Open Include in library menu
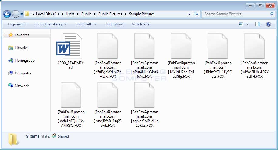This screenshot has height=150, width=278. click(51, 24)
